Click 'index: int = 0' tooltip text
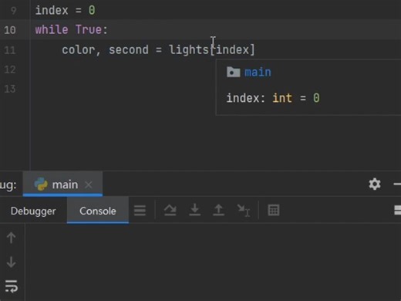This screenshot has width=401, height=301. tap(273, 98)
